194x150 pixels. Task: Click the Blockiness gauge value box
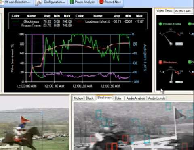(x=179, y=82)
